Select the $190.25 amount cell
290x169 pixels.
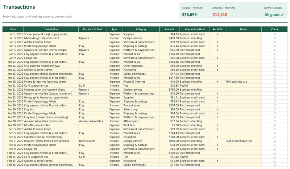pyautogui.click(x=169, y=153)
